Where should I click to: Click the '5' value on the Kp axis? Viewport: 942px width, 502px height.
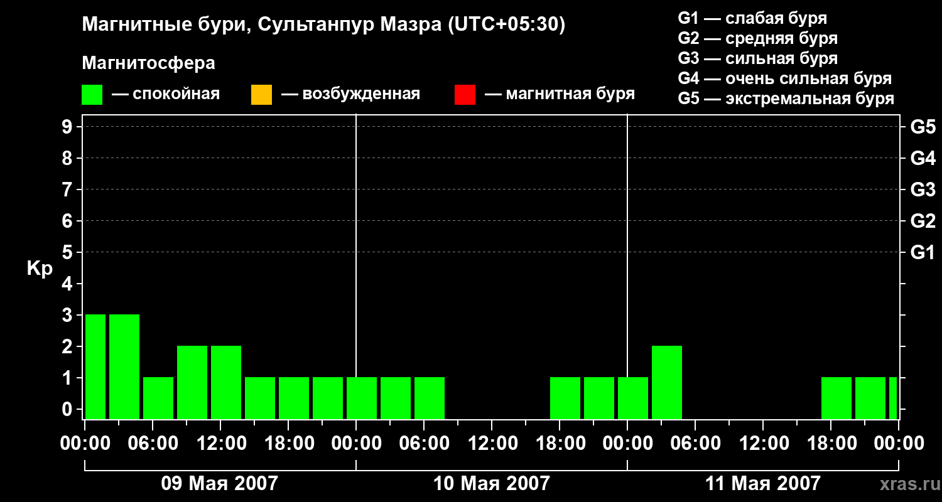[x=68, y=252]
